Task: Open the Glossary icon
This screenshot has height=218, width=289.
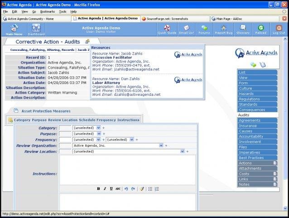Action: coord(243,28)
